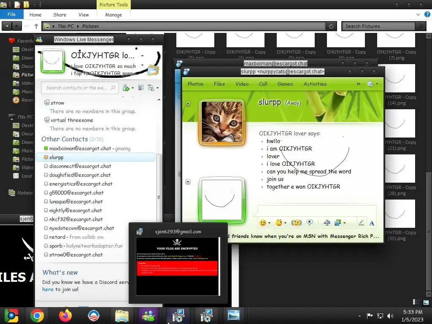Click the Explorer help question mark icon
Screen dimensions: 432x324
tap(427, 14)
